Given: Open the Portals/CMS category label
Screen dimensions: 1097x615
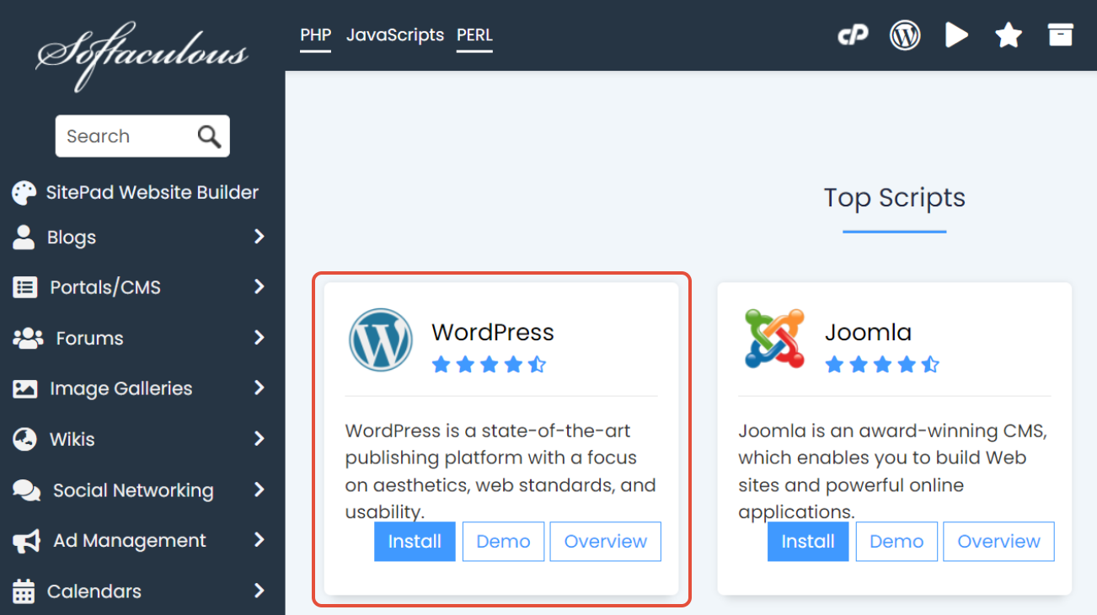Looking at the screenshot, I should coord(105,287).
